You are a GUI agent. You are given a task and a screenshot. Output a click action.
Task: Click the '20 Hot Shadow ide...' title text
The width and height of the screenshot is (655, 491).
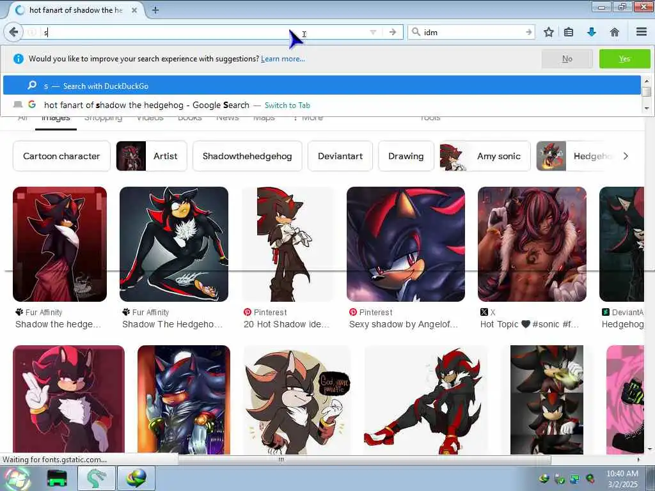click(x=287, y=324)
